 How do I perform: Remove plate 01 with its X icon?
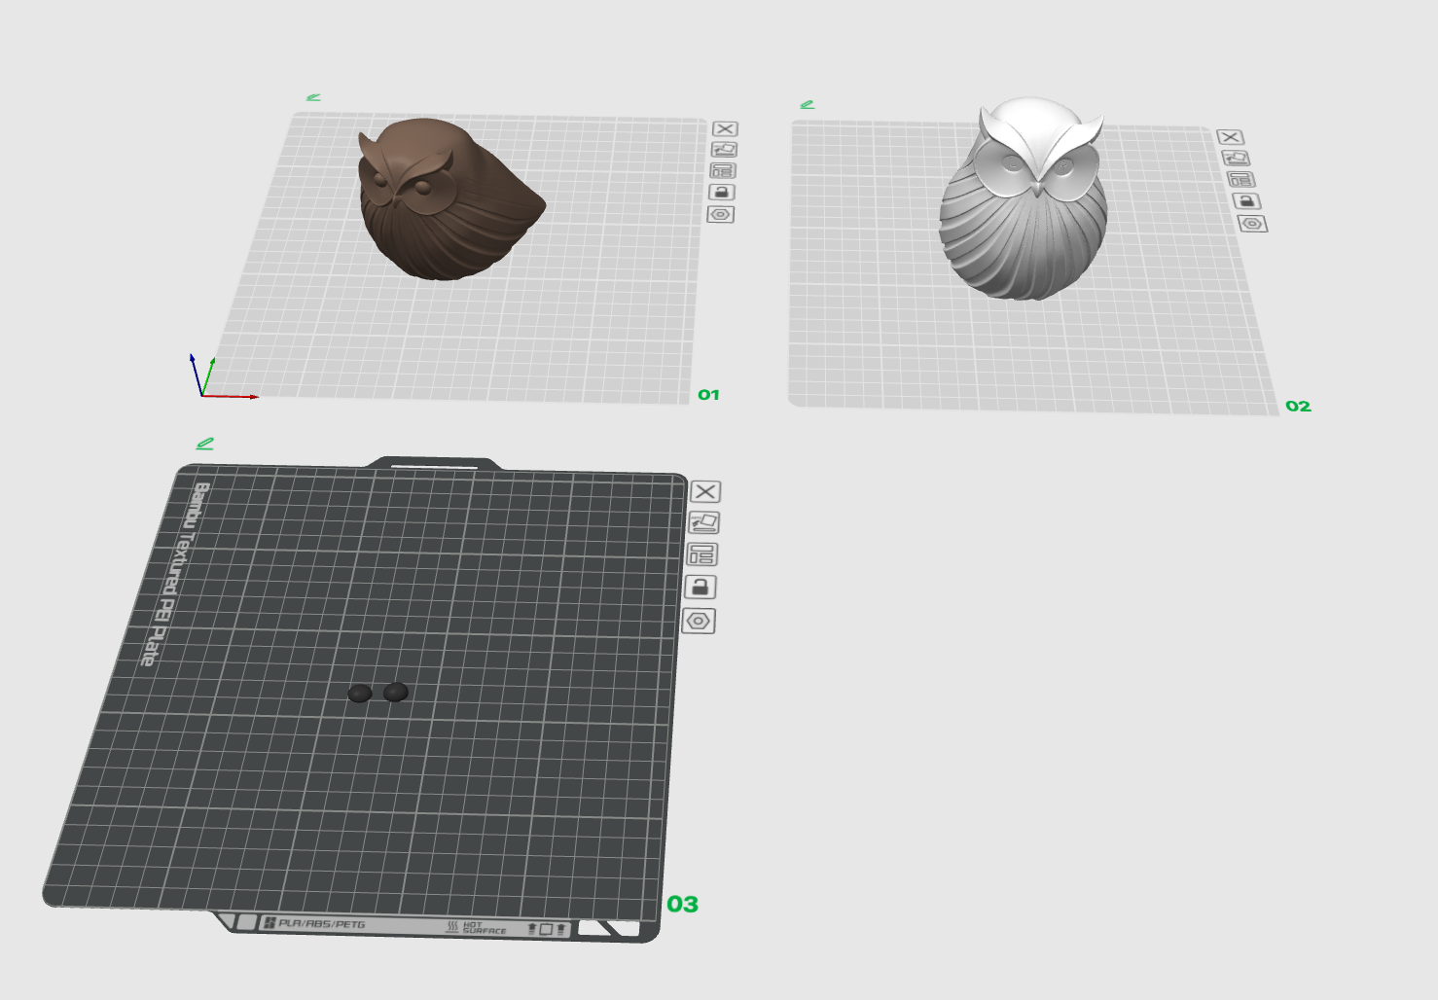point(725,128)
